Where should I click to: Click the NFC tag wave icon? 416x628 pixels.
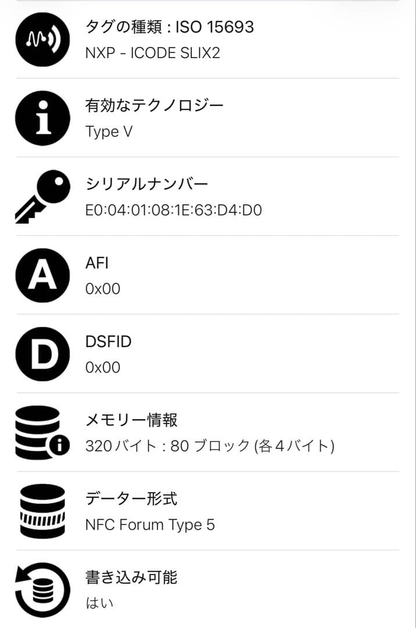click(42, 41)
